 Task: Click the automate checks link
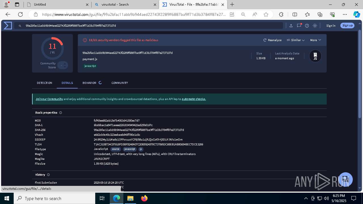pyautogui.click(x=194, y=99)
